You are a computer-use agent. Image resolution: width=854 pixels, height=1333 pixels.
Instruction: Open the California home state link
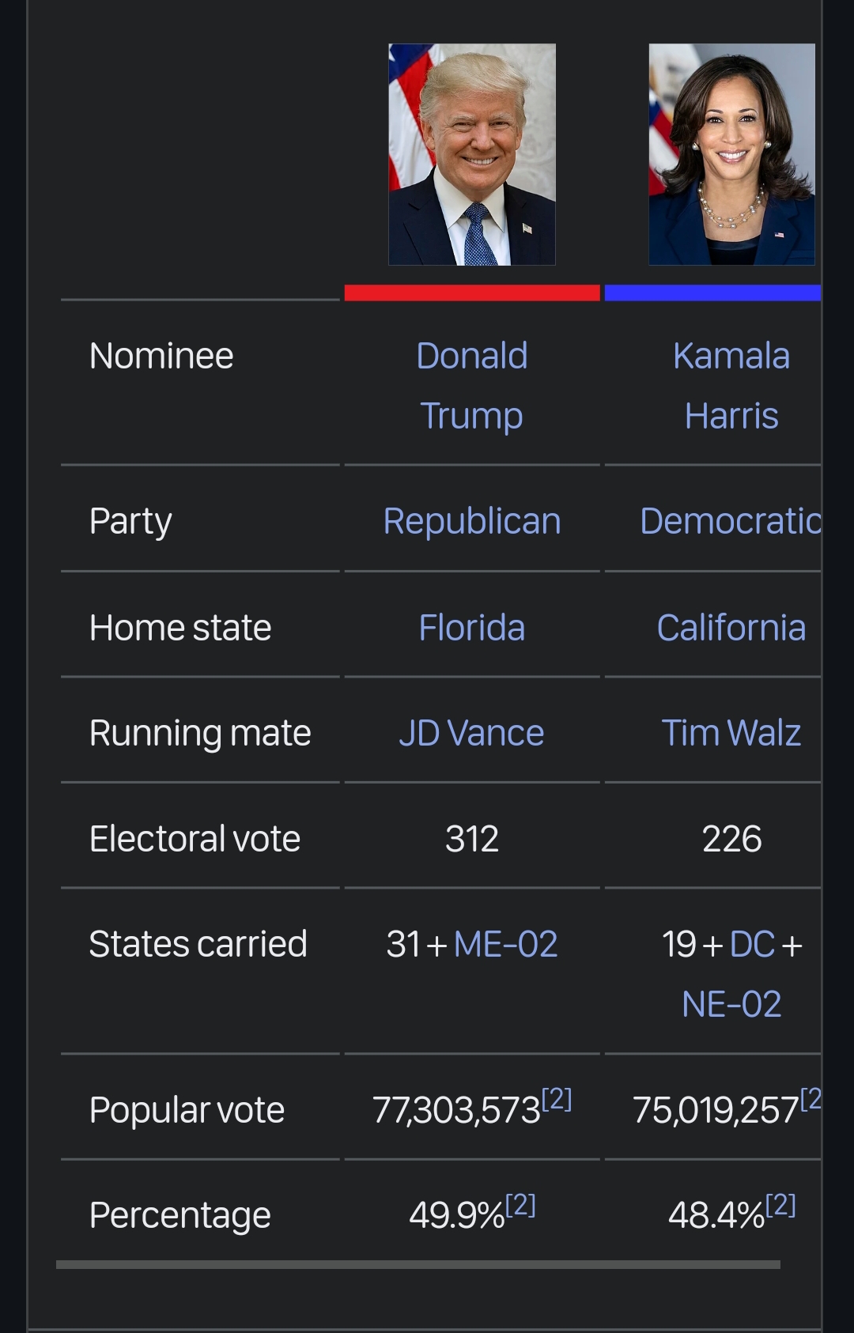click(x=731, y=628)
